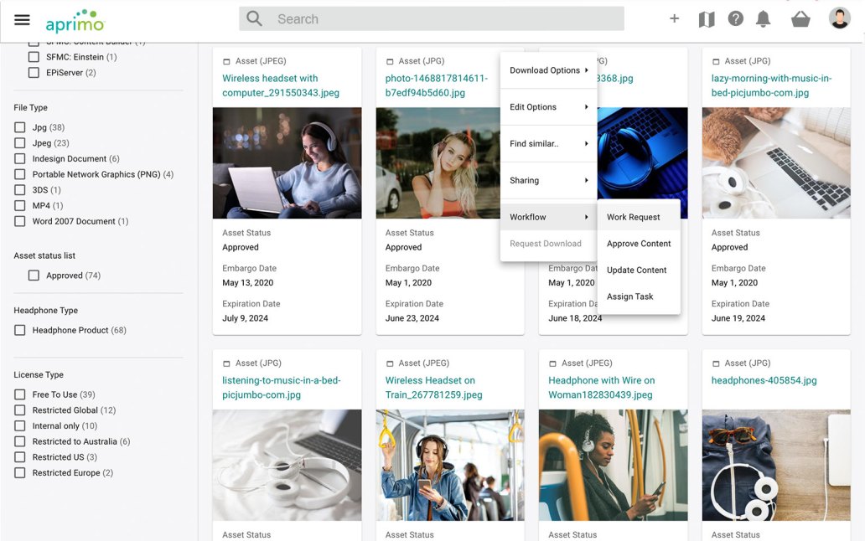Click asset type icon on lazy-morning card
Image resolution: width=865 pixels, height=541 pixels.
(716, 61)
